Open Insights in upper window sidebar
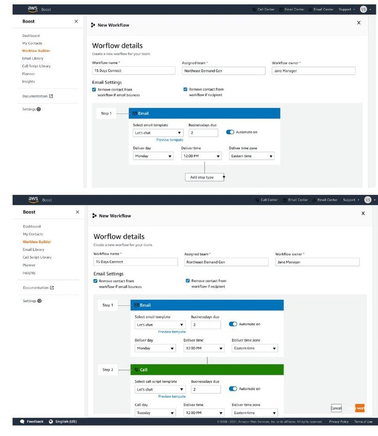Viewport: 378px width, 436px height. click(x=28, y=82)
